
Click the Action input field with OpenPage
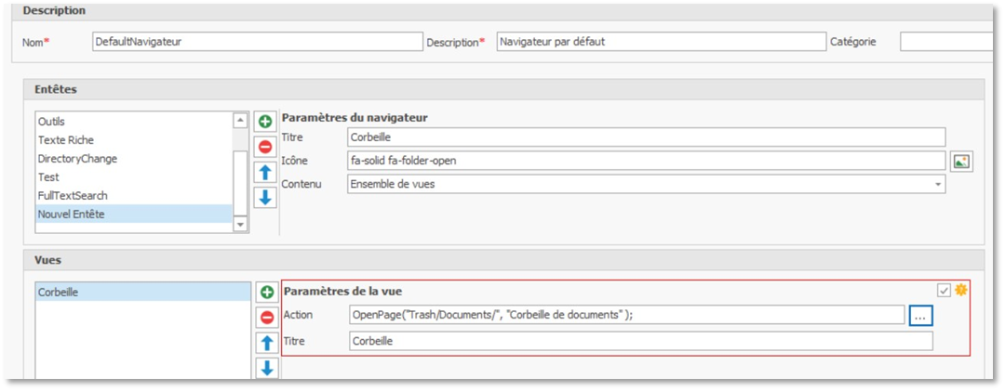click(625, 316)
